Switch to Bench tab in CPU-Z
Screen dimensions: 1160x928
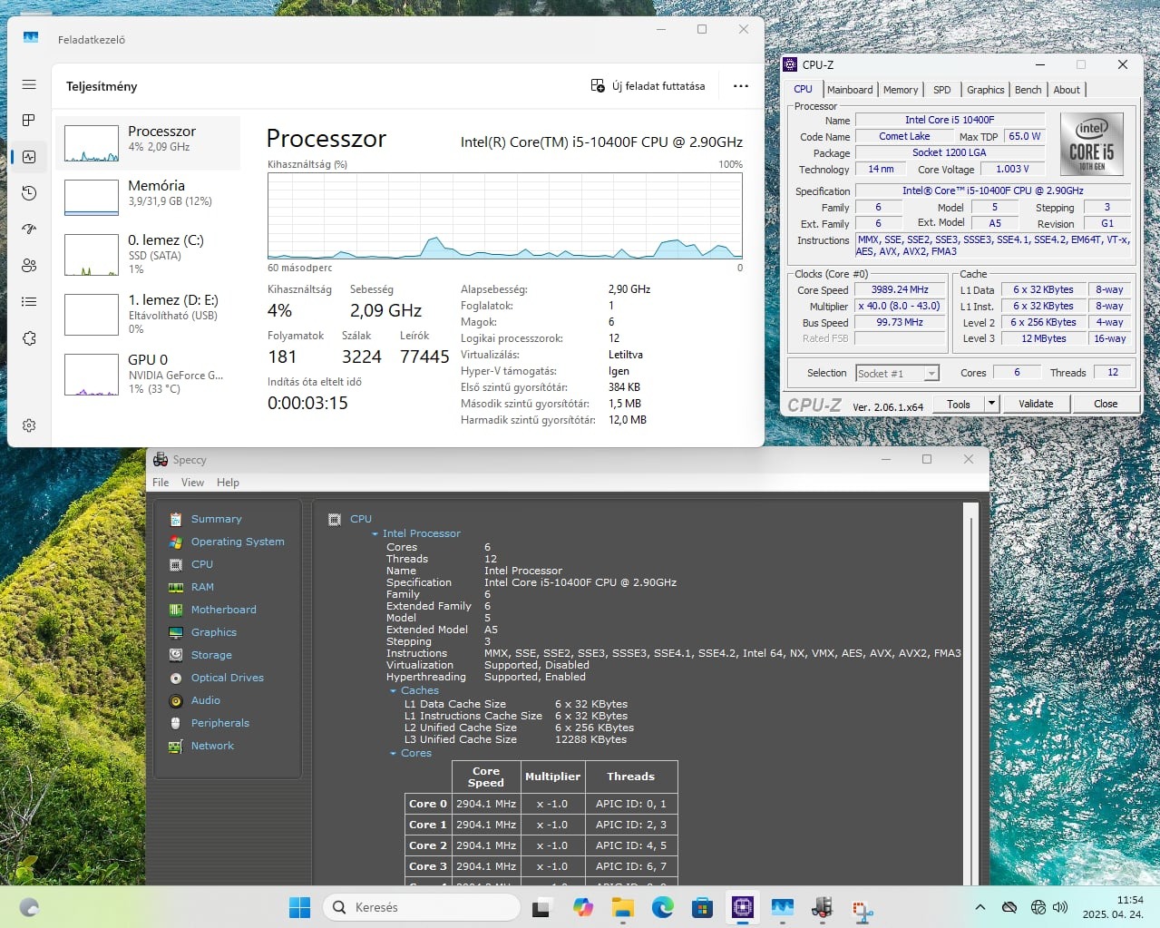click(1028, 90)
